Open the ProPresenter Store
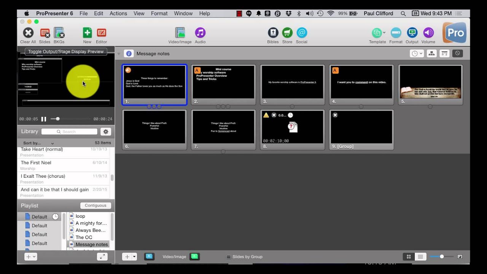487x274 pixels. click(287, 33)
